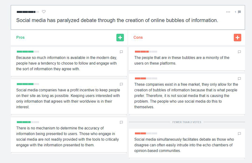Screen dimensions: 252x163
Task: Open comments on 'Because so much information' pro
Action: pyautogui.click(x=121, y=52)
